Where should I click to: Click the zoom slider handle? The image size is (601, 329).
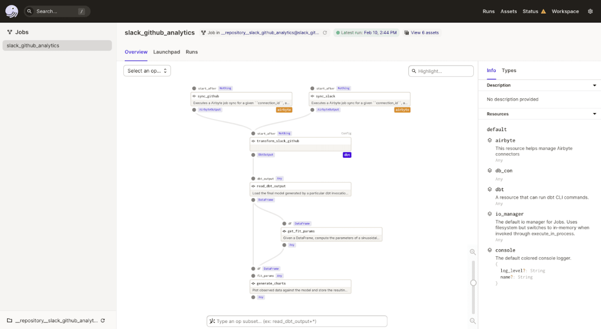click(473, 283)
